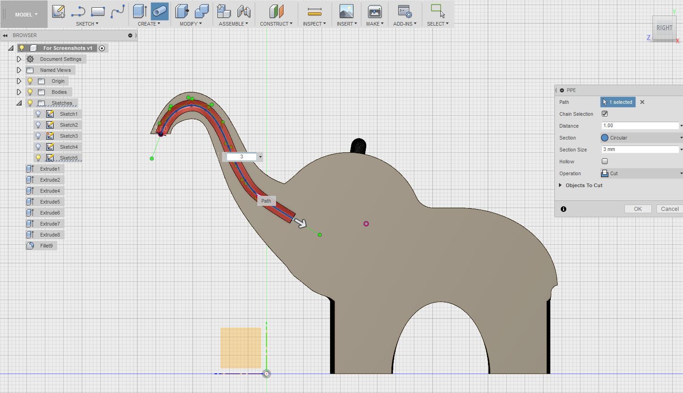Toggle the root component activate radio button
683x393 pixels.
(102, 48)
